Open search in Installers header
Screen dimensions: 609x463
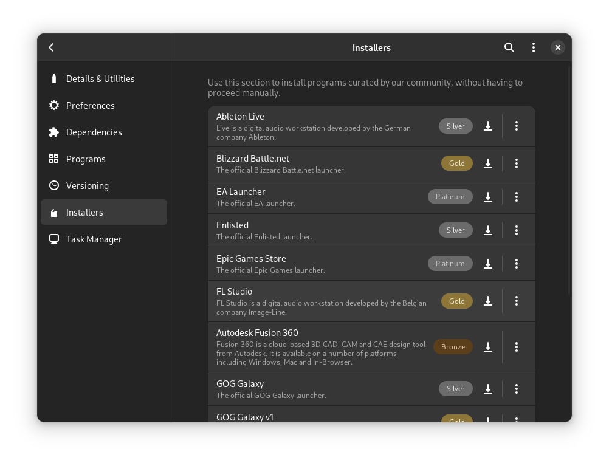click(x=509, y=47)
